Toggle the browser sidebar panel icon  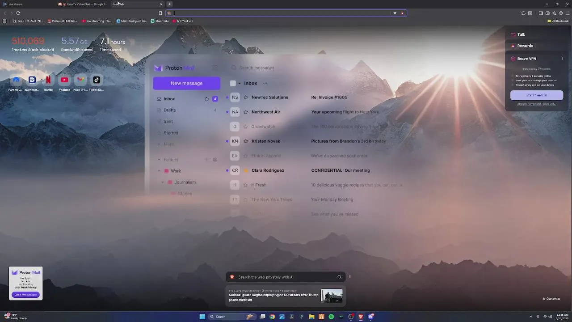(x=541, y=13)
